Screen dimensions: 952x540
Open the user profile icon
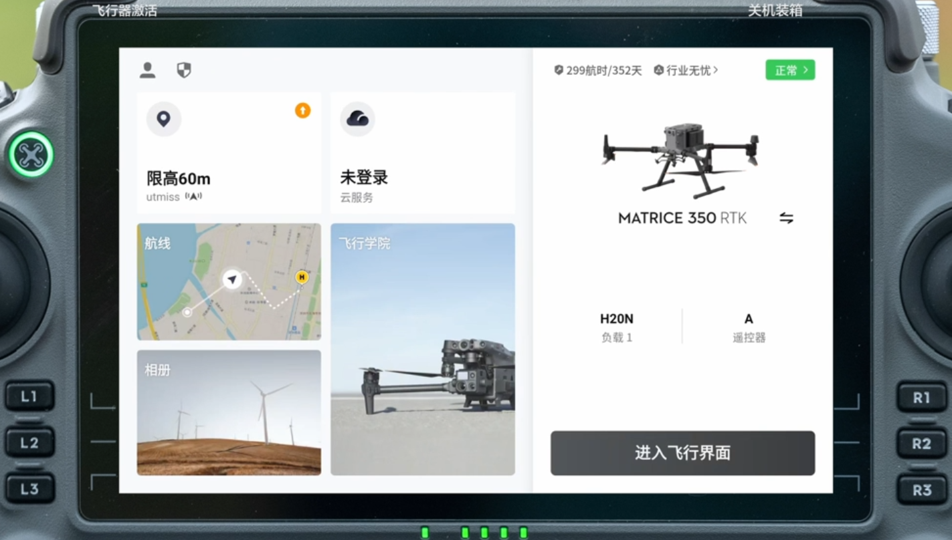point(147,70)
